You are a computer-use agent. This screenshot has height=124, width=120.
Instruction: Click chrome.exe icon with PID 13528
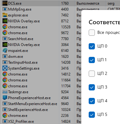pyautogui.click(x=5, y=27)
